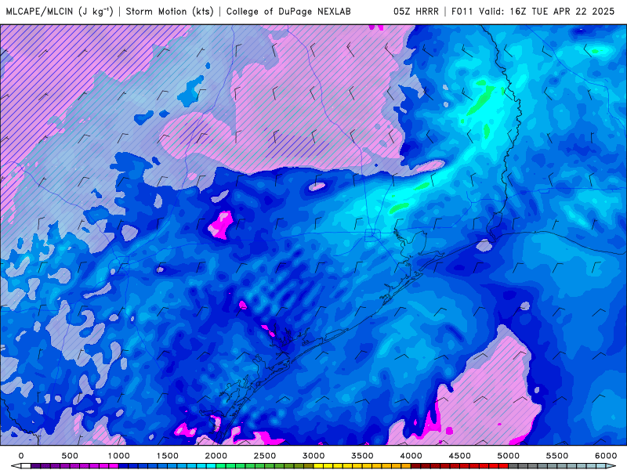627x470 pixels.
Task: Click the Houston county square outline on the map
Action: click(372, 235)
